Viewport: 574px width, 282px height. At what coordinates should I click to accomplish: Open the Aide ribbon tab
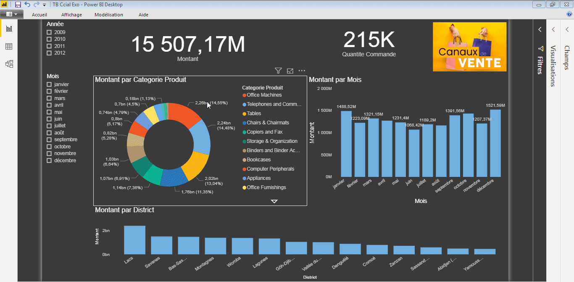pyautogui.click(x=143, y=15)
